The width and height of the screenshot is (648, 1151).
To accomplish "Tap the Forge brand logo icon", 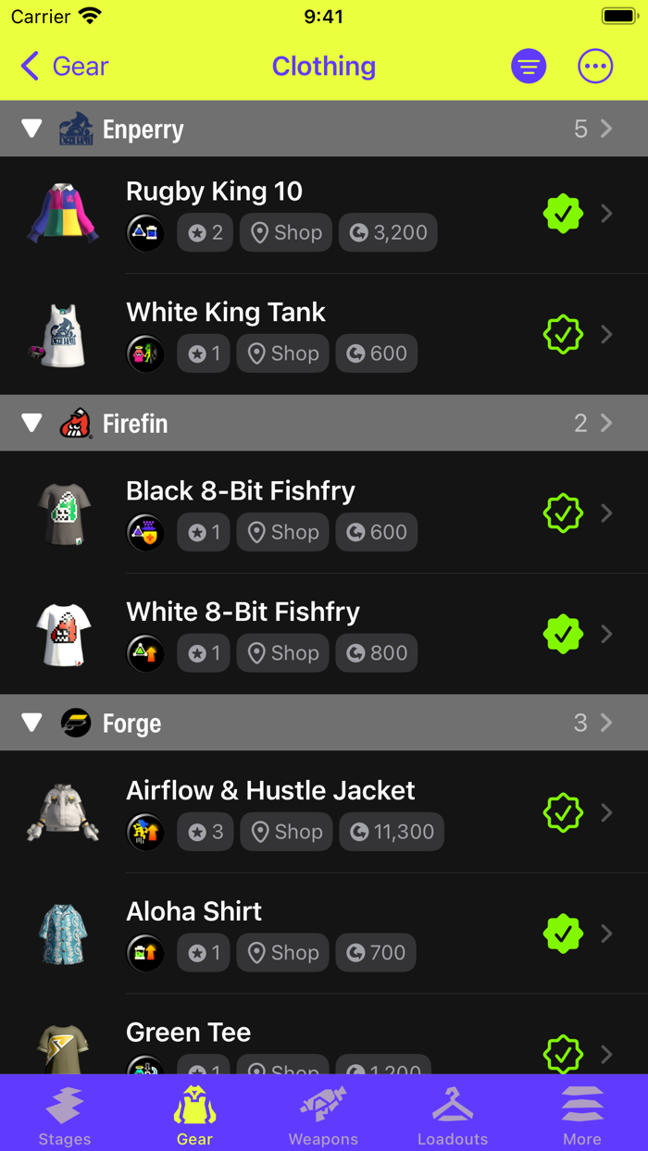I will [x=76, y=723].
